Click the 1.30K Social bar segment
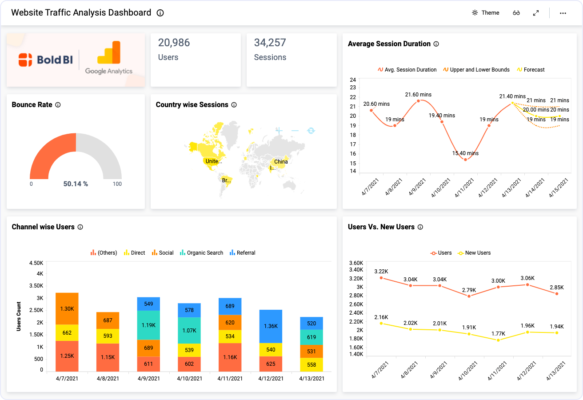Screen dimensions: 583x400 (x=67, y=309)
